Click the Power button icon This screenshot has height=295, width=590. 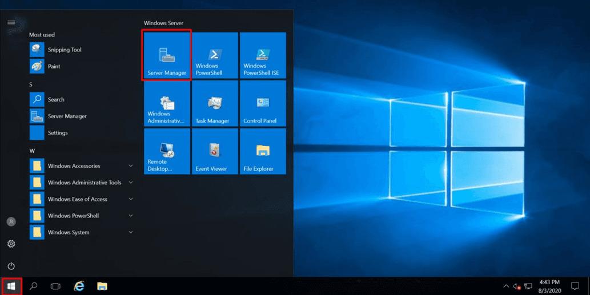tap(11, 266)
